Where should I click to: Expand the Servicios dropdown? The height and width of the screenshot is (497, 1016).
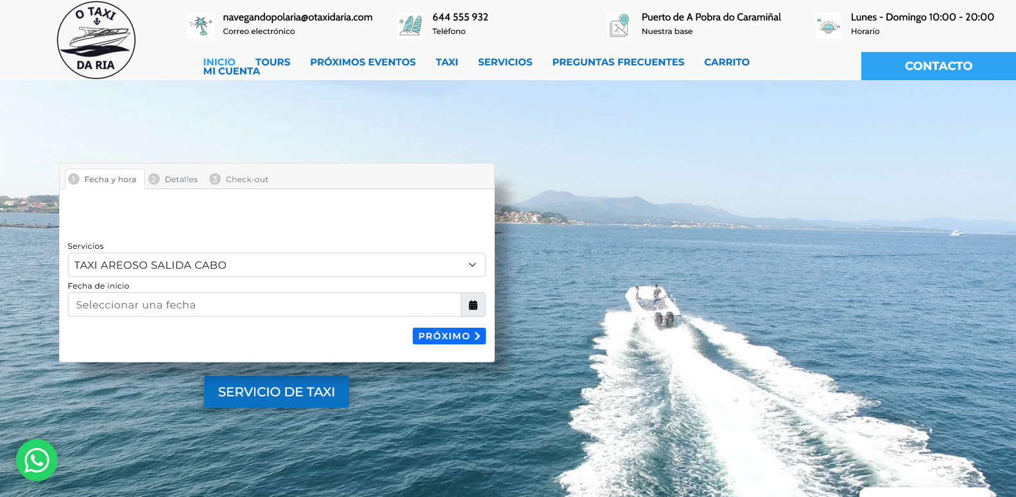[277, 265]
